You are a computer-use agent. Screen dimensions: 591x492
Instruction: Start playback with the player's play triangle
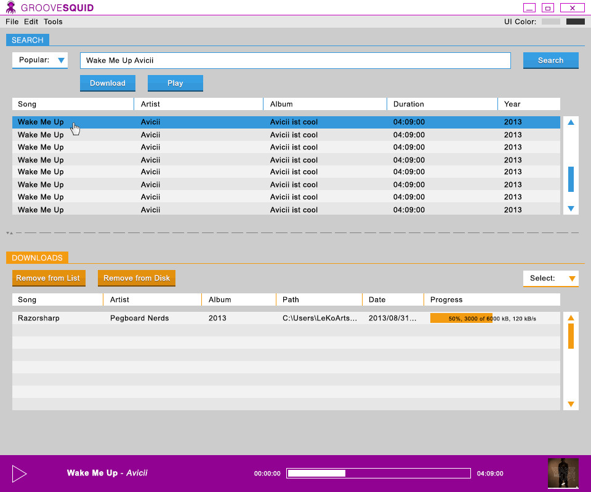(x=19, y=474)
